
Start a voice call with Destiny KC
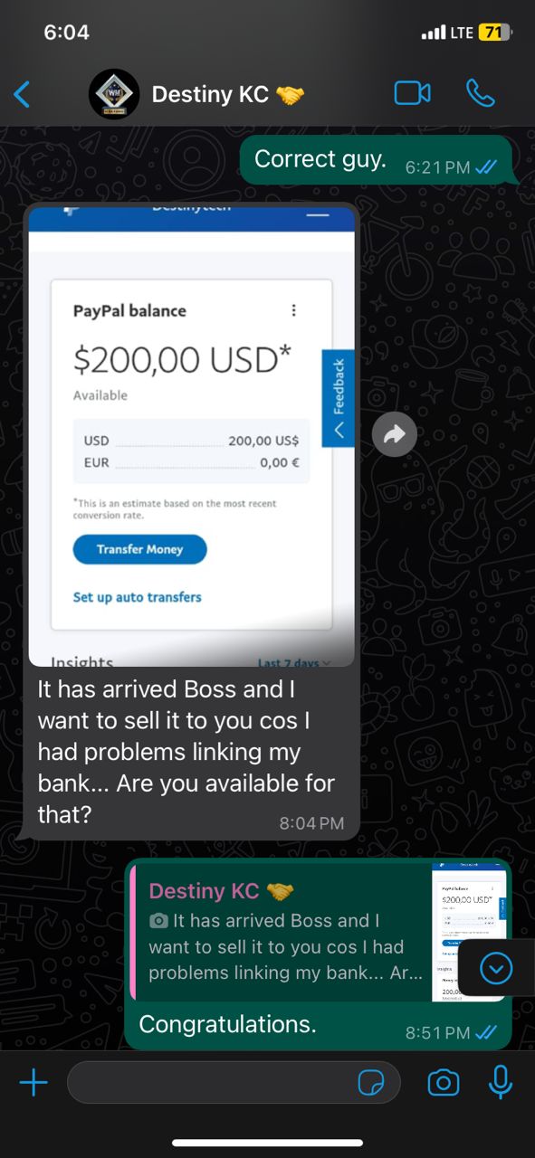point(480,93)
